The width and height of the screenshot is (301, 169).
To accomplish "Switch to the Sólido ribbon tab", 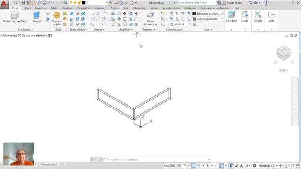I will (x=27, y=8).
